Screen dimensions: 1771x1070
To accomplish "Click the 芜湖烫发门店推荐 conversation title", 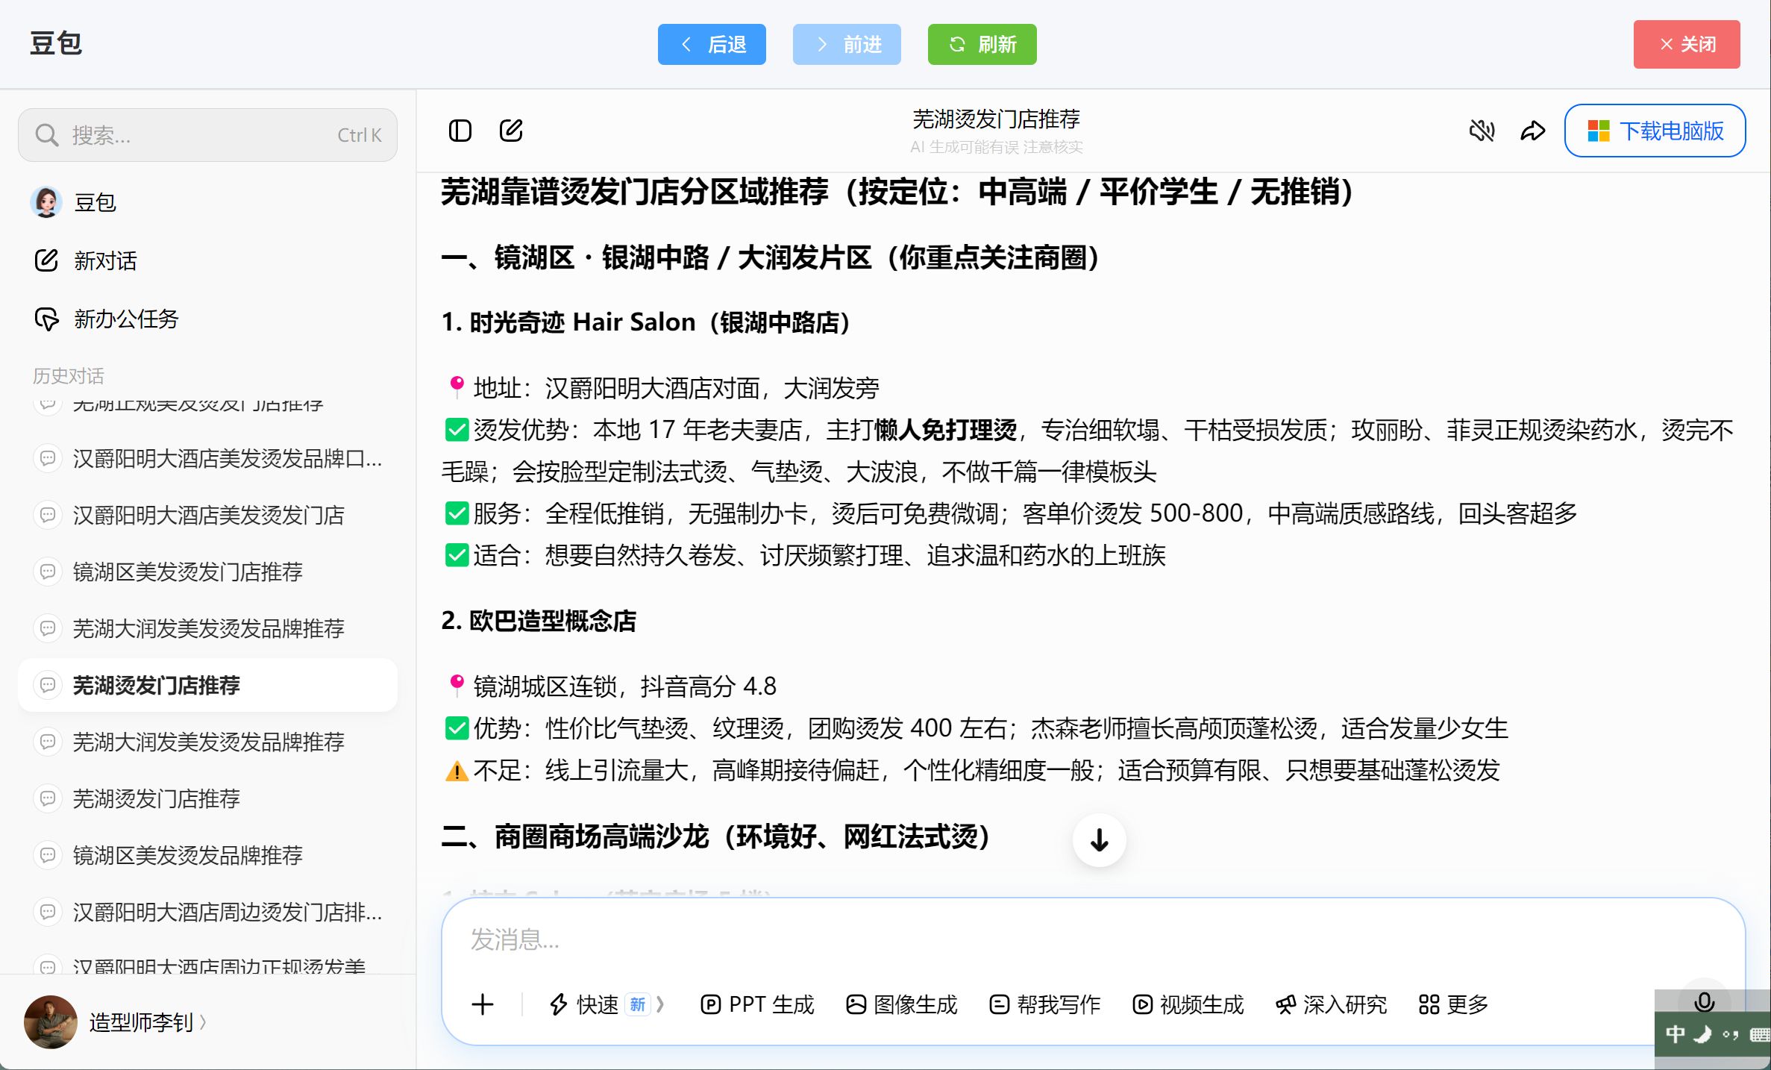I will 996,119.
